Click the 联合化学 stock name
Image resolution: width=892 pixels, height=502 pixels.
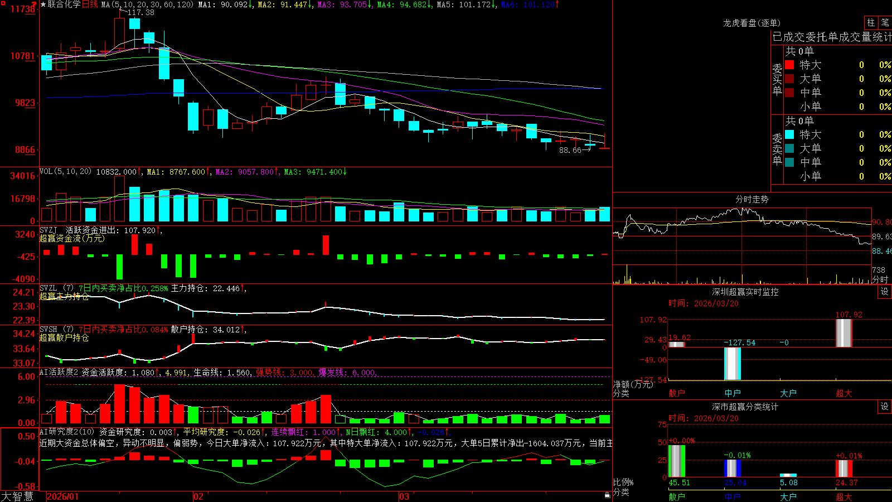tap(64, 4)
